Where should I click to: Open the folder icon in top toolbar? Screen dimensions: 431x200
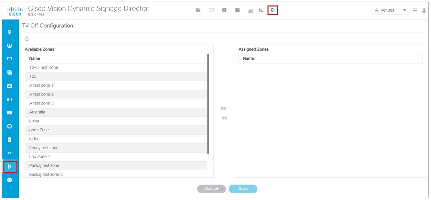(x=198, y=10)
